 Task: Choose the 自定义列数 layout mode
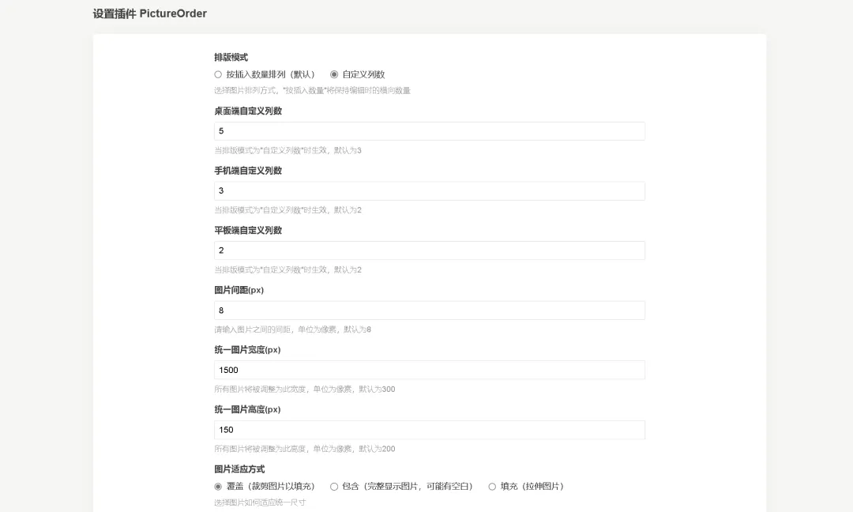pyautogui.click(x=334, y=74)
